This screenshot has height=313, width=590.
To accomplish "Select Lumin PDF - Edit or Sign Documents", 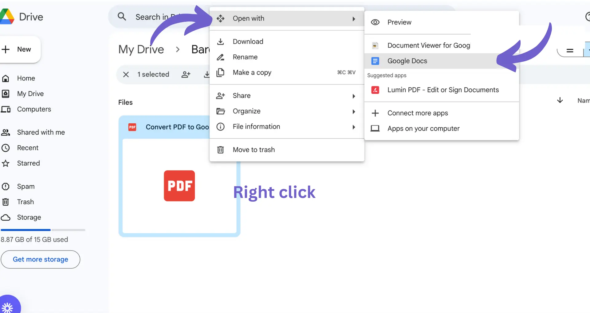I will pos(442,90).
